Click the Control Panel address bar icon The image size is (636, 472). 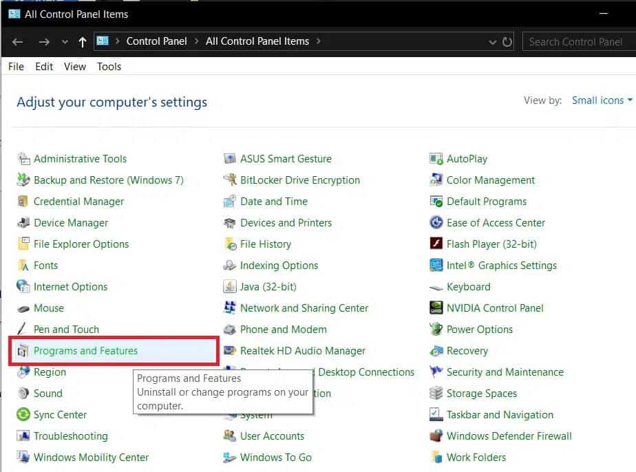click(103, 41)
